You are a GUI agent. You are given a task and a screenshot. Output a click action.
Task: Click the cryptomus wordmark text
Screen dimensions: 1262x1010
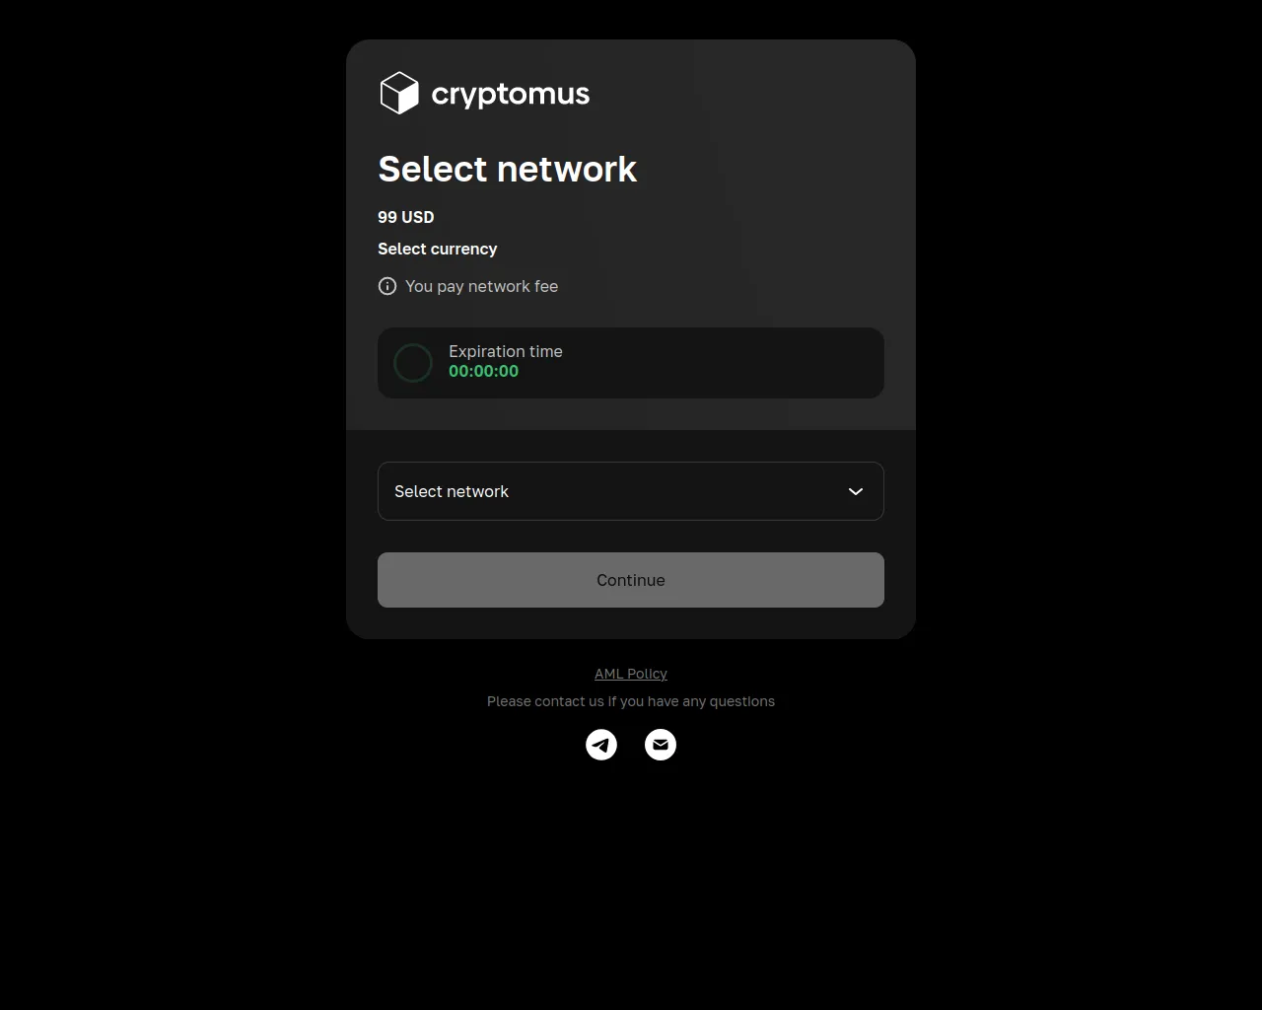511,94
